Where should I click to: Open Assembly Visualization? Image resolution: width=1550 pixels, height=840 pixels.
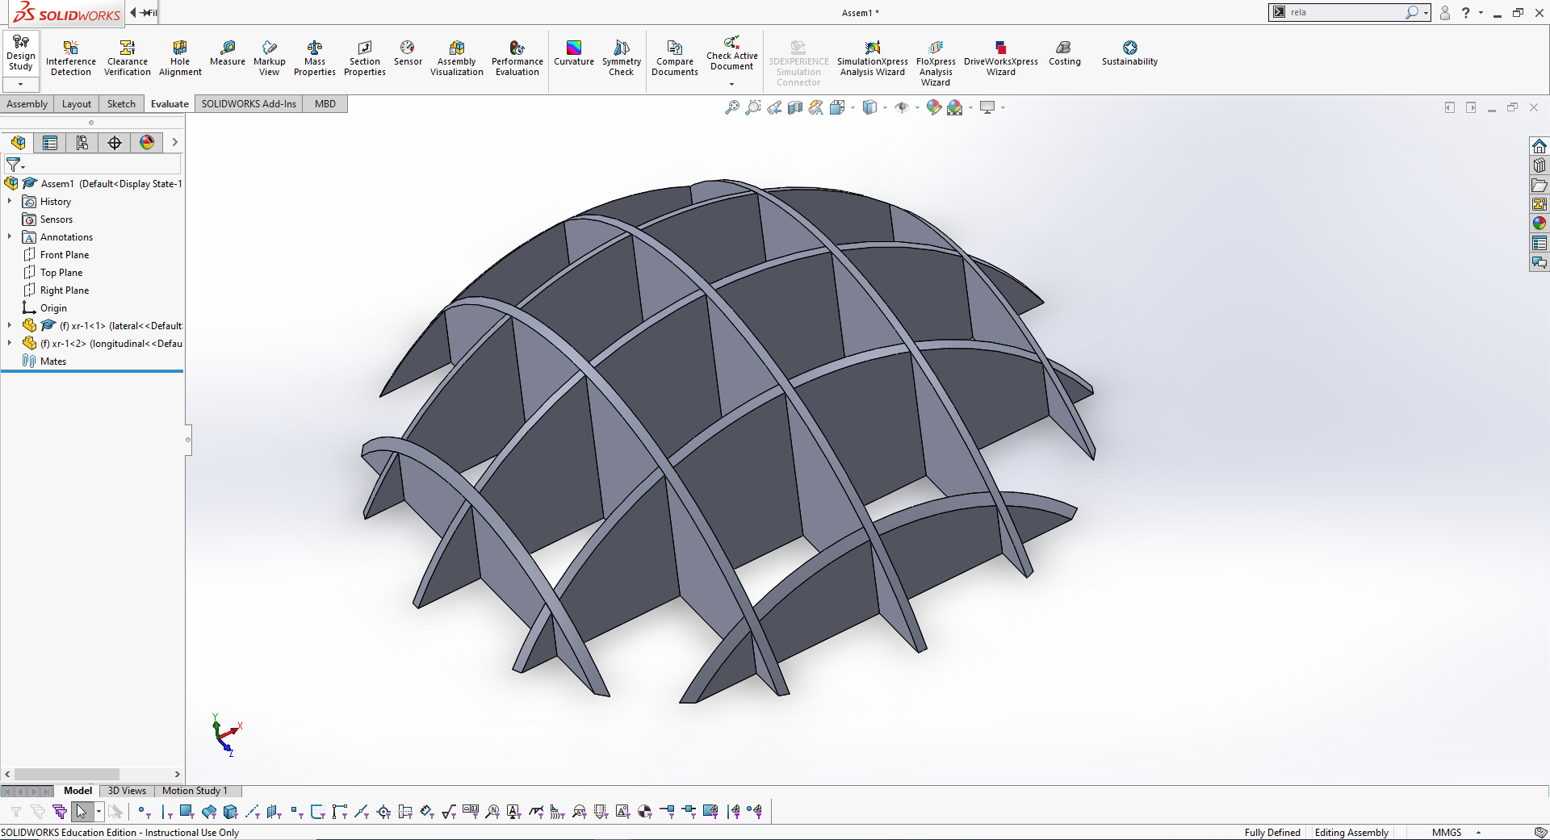(x=457, y=58)
